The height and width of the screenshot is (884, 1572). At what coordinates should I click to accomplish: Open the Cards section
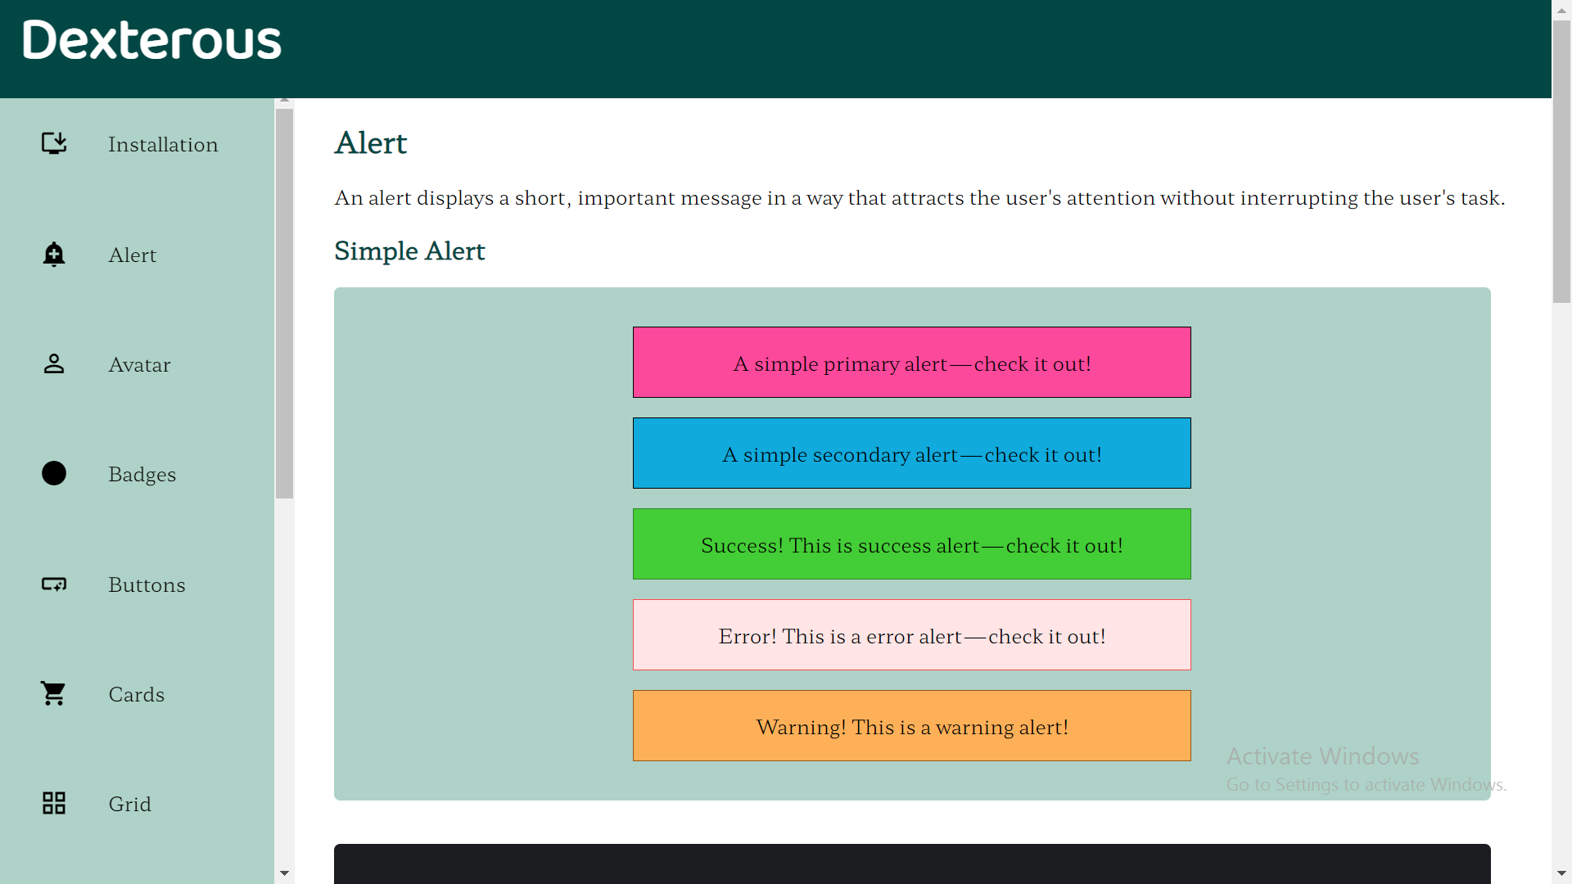137,694
